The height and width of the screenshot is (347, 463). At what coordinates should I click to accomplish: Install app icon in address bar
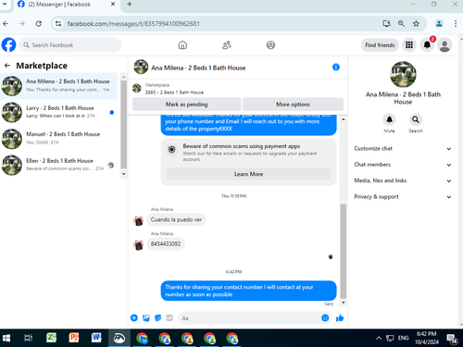pos(386,24)
